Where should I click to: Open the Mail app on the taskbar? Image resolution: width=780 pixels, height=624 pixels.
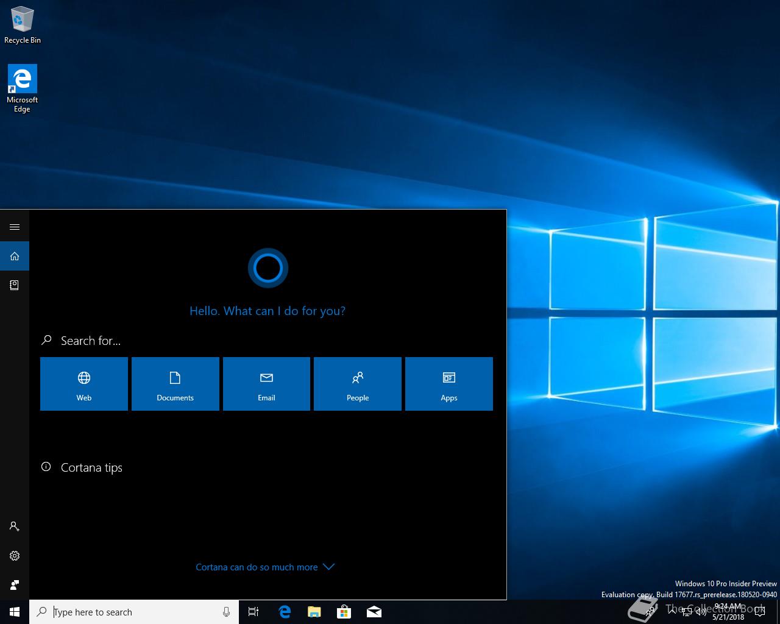pos(374,612)
